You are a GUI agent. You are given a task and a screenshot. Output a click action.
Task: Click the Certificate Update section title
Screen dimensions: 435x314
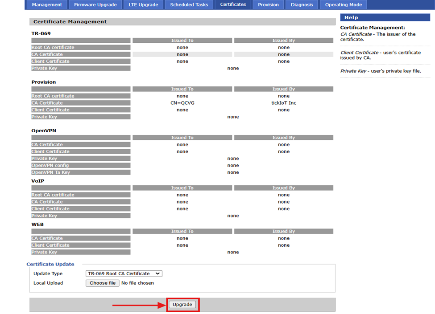pos(50,264)
